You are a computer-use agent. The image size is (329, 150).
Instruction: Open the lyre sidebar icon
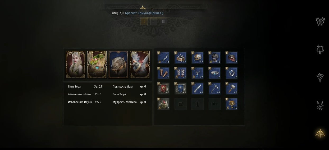click(x=320, y=49)
